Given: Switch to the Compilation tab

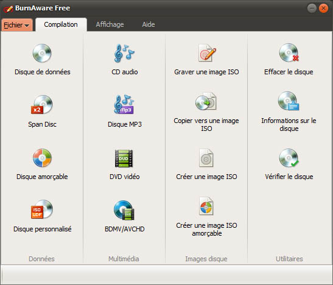Looking at the screenshot, I should point(61,24).
